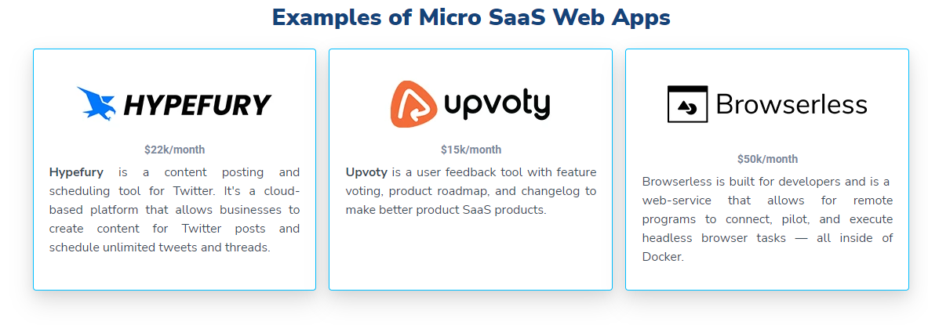Click the bold Upvoty name in description
The width and height of the screenshot is (928, 325).
click(x=366, y=172)
